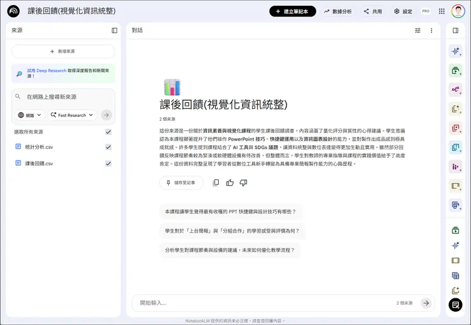
Task: Click the NotebookLM logo icon
Action: click(13, 11)
